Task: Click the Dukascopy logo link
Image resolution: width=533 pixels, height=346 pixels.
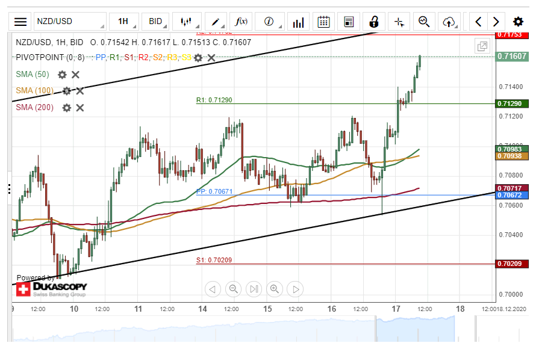Action: (x=51, y=289)
